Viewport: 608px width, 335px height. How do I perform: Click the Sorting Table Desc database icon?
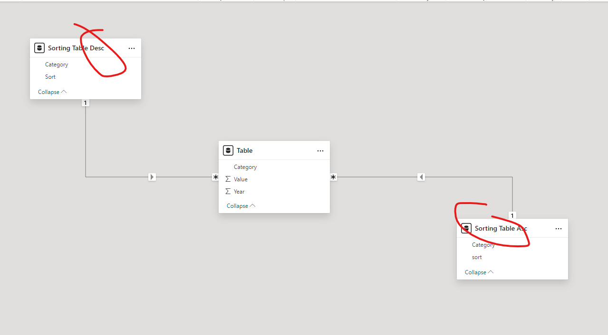pos(39,48)
